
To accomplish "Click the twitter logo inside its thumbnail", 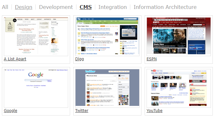I will (90, 71).
